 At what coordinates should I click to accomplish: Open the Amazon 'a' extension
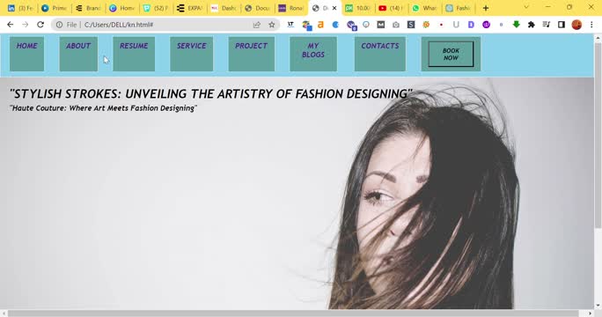click(x=320, y=25)
